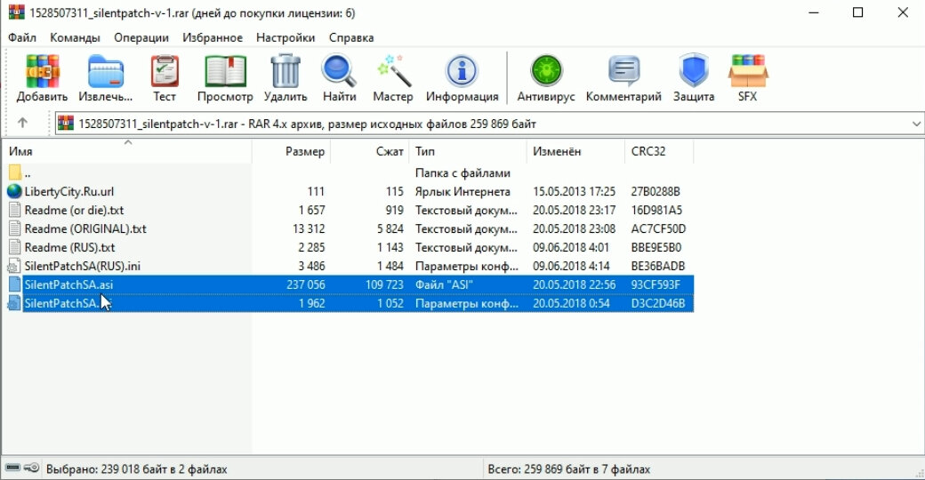The height and width of the screenshot is (480, 925).
Task: Click status text 'Выбрано: 239 018 байт в 2 файлах'
Action: (x=136, y=469)
